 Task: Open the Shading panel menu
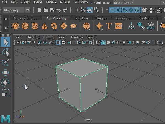tap(32, 37)
